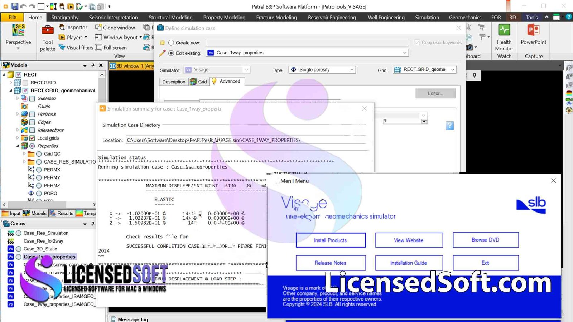This screenshot has width=573, height=322.
Task: Toggle the RECT.GRID checkbox
Action: [25, 82]
